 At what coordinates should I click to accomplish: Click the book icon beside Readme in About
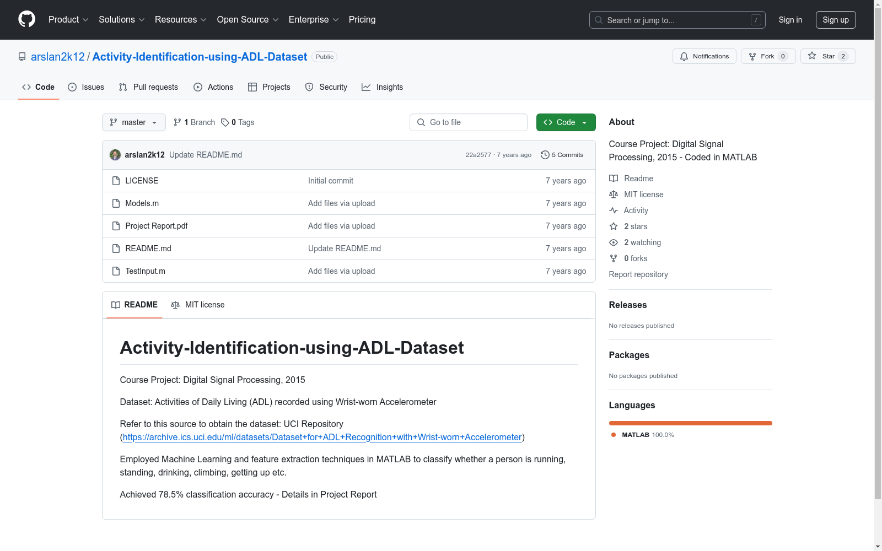point(614,179)
